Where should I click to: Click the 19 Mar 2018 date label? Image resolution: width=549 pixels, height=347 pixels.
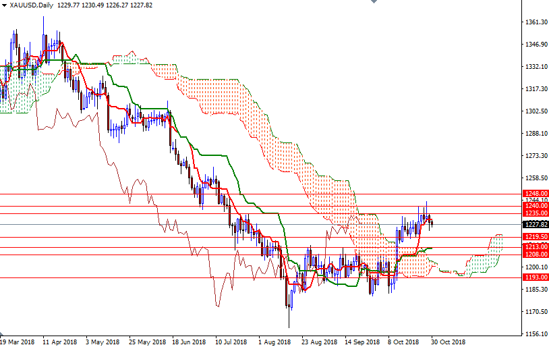tap(18, 342)
